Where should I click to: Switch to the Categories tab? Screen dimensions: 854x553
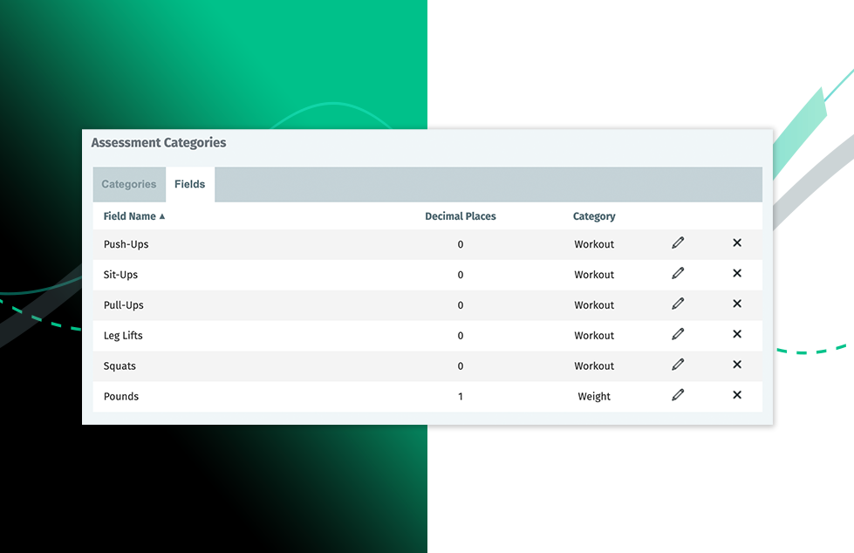pos(129,185)
